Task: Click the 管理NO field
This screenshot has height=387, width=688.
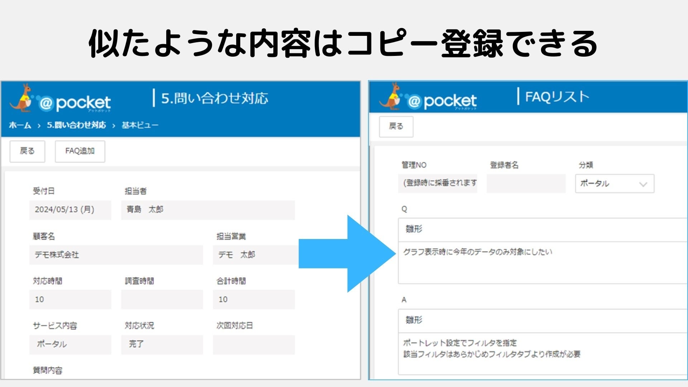Action: point(437,183)
